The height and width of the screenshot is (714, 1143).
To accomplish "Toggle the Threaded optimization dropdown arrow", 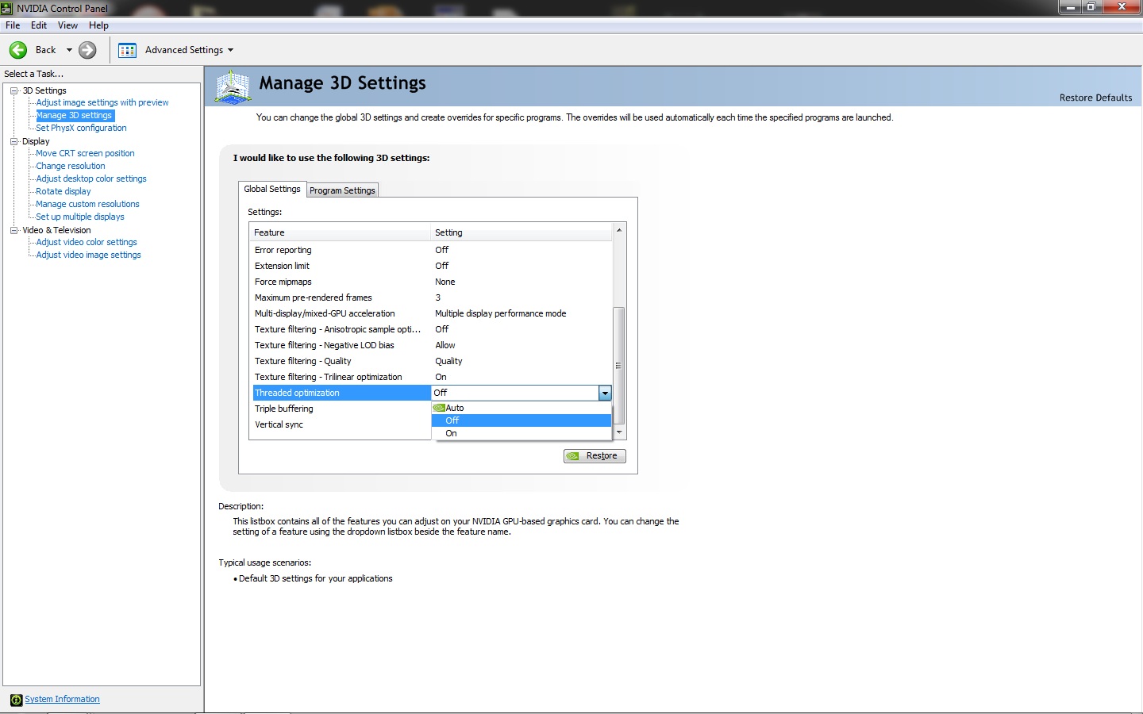I will 605,393.
